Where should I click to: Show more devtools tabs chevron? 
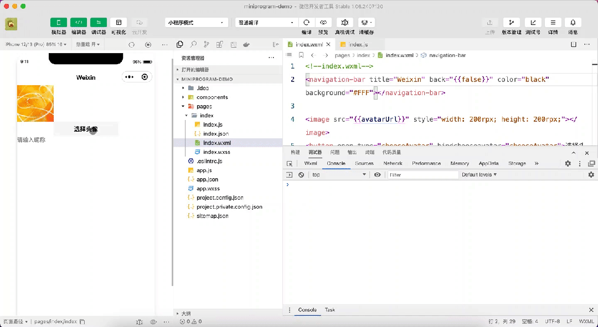point(537,164)
